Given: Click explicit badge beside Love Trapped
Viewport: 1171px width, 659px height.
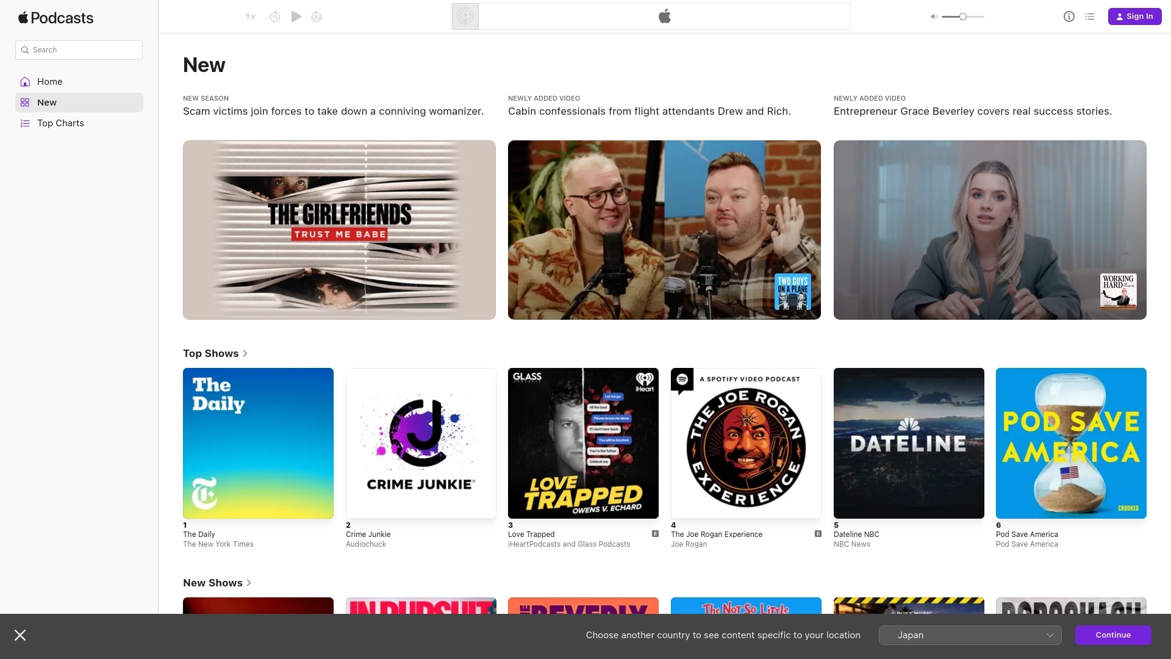Looking at the screenshot, I should (x=655, y=534).
